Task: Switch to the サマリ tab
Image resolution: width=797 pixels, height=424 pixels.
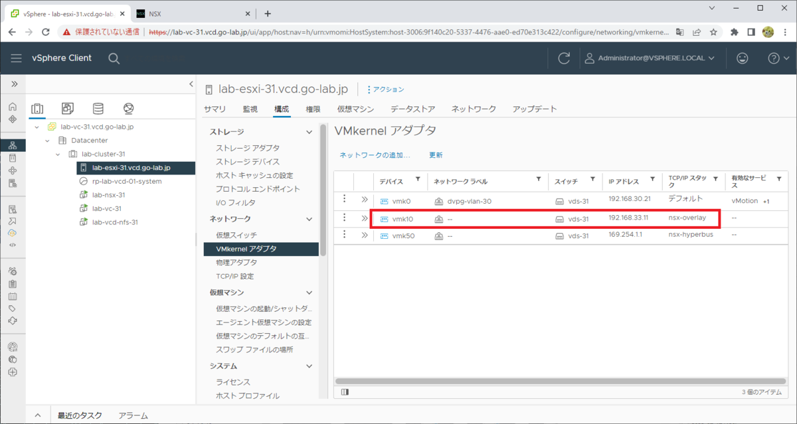Action: 215,109
